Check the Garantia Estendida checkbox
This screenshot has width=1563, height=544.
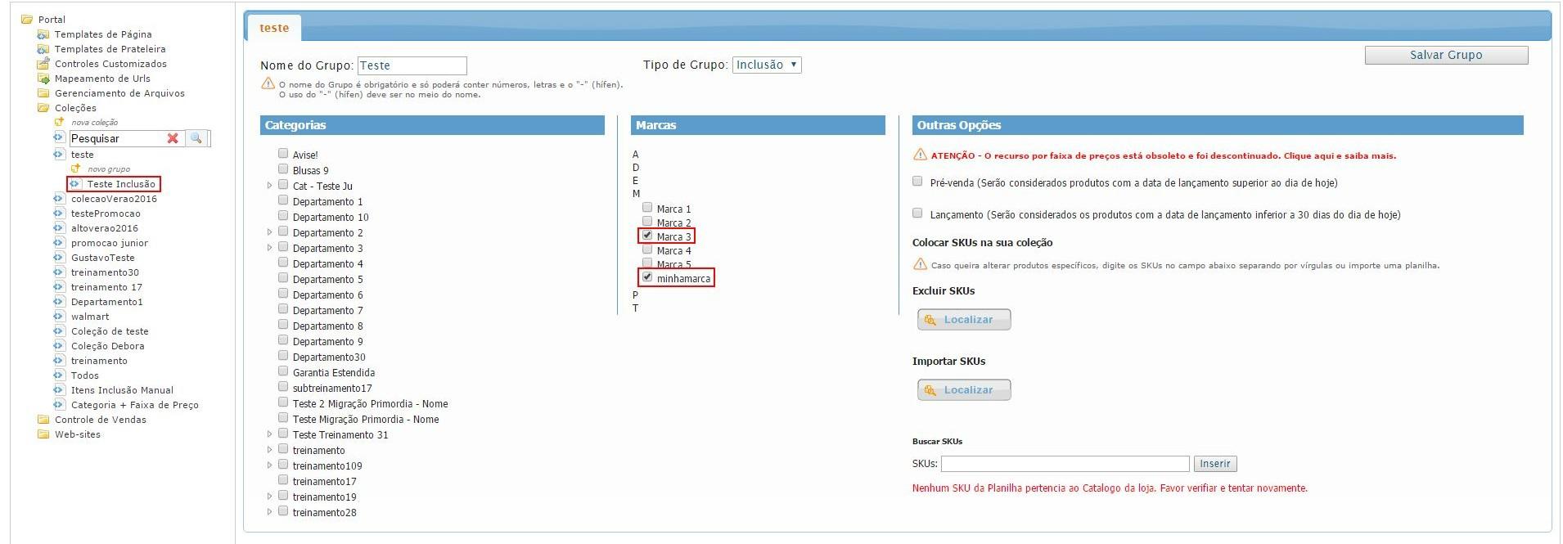(x=283, y=371)
